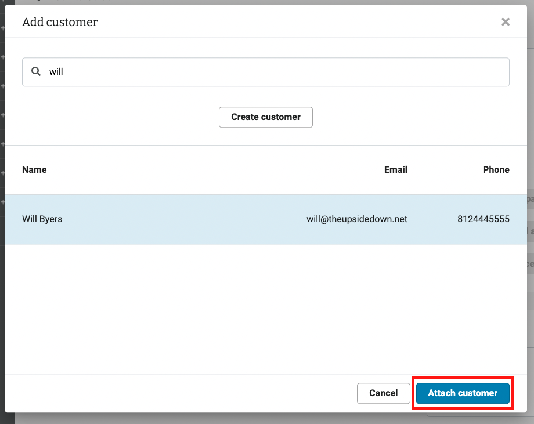
Task: Select the Will Byers customer row
Action: 174,219
